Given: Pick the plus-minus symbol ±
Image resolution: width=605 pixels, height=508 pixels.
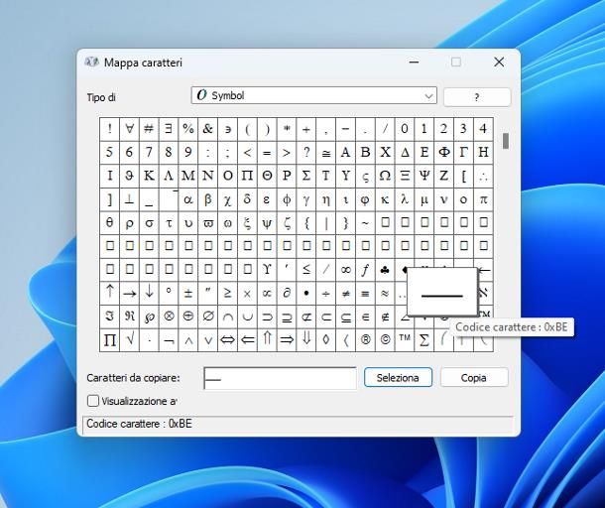Looking at the screenshot, I should tap(188, 293).
